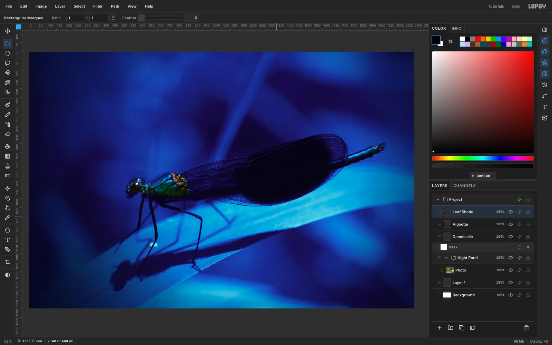Delete layer with the trash icon
The width and height of the screenshot is (552, 345).
(x=526, y=328)
